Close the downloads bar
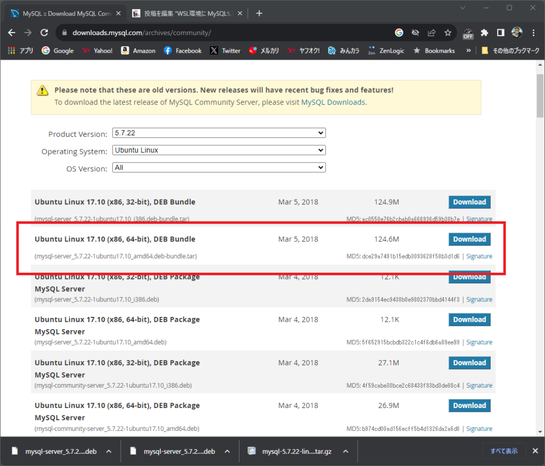Image resolution: width=545 pixels, height=466 pixels. tap(535, 451)
